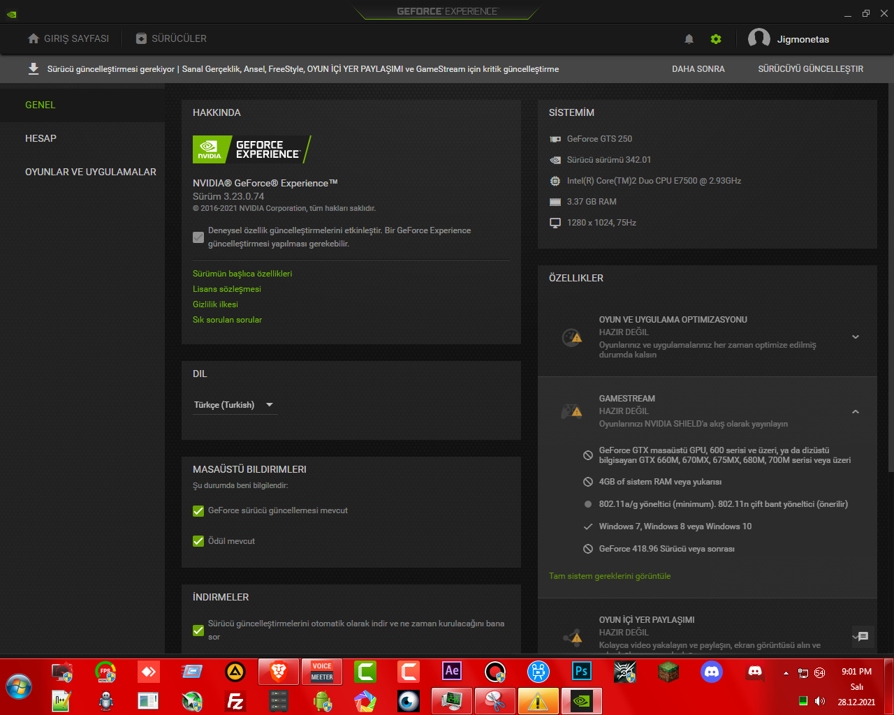Click DAHA SONRA to postpone update

698,69
